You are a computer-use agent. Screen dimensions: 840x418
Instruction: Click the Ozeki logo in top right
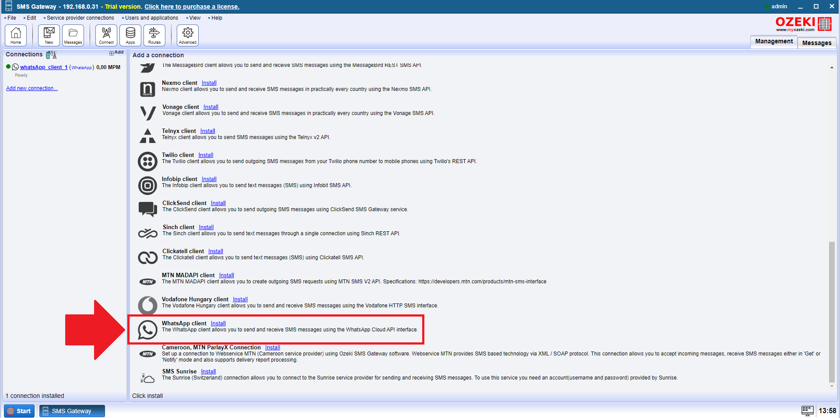[803, 24]
